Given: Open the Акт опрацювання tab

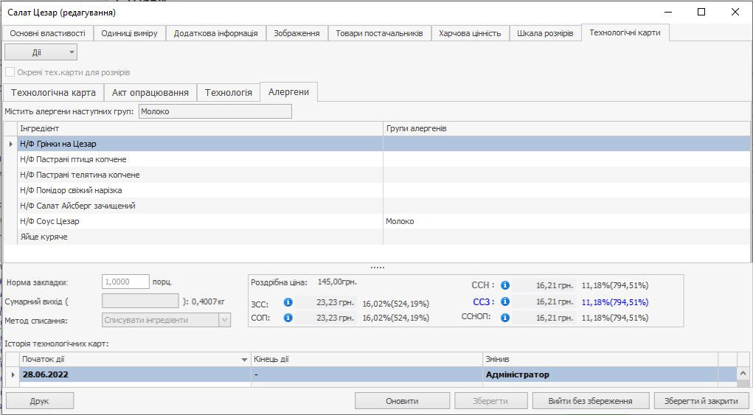Looking at the screenshot, I should point(150,92).
